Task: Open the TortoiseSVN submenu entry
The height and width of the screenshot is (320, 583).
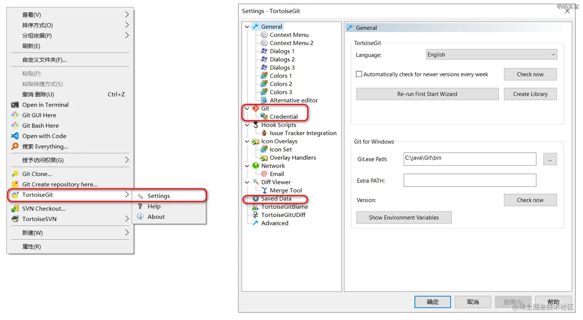Action: click(70, 219)
